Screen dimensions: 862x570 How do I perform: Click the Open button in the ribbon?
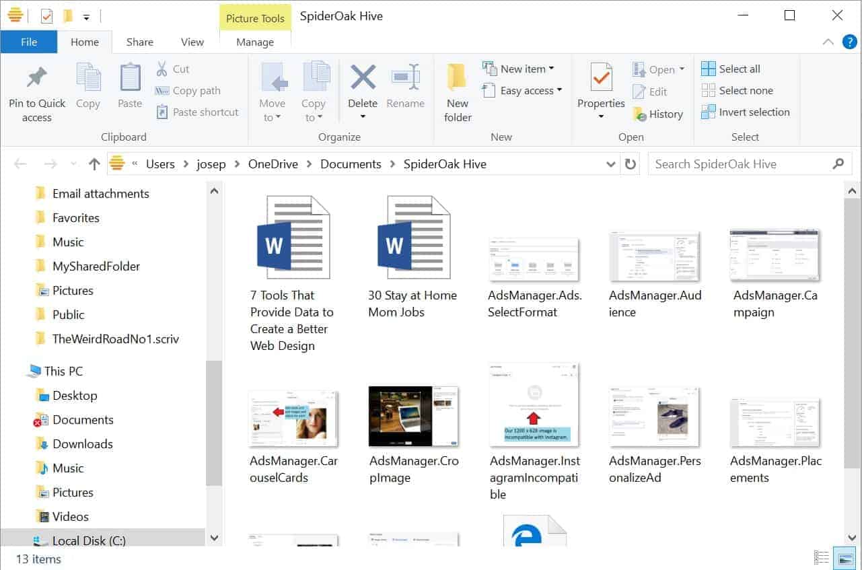[x=658, y=69]
